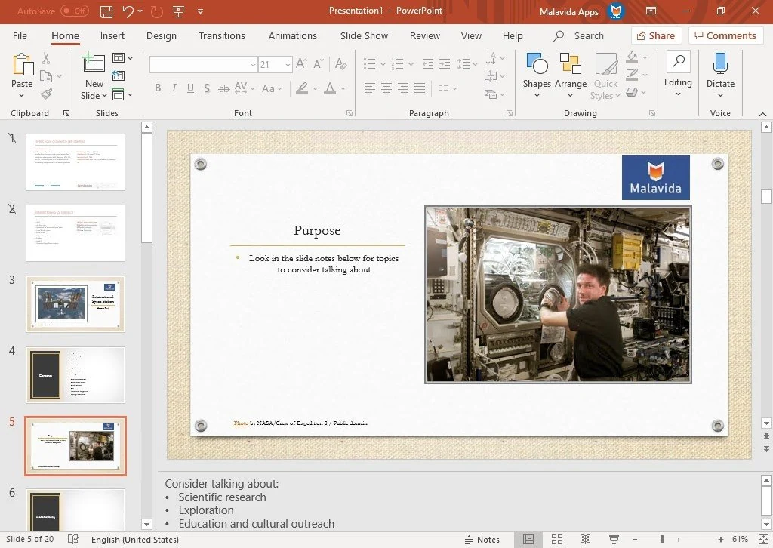This screenshot has height=548, width=773.
Task: Toggle Bold formatting
Action: [x=158, y=88]
